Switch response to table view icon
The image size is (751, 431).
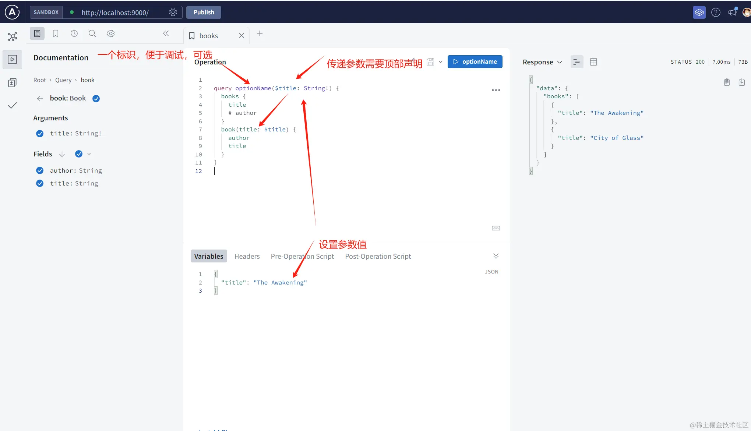(x=593, y=62)
